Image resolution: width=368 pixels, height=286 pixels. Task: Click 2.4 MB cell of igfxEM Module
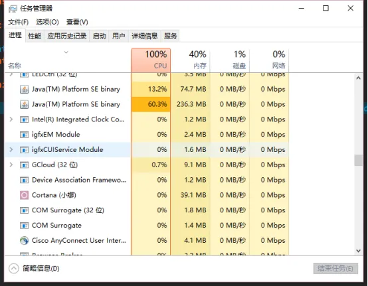(x=191, y=135)
